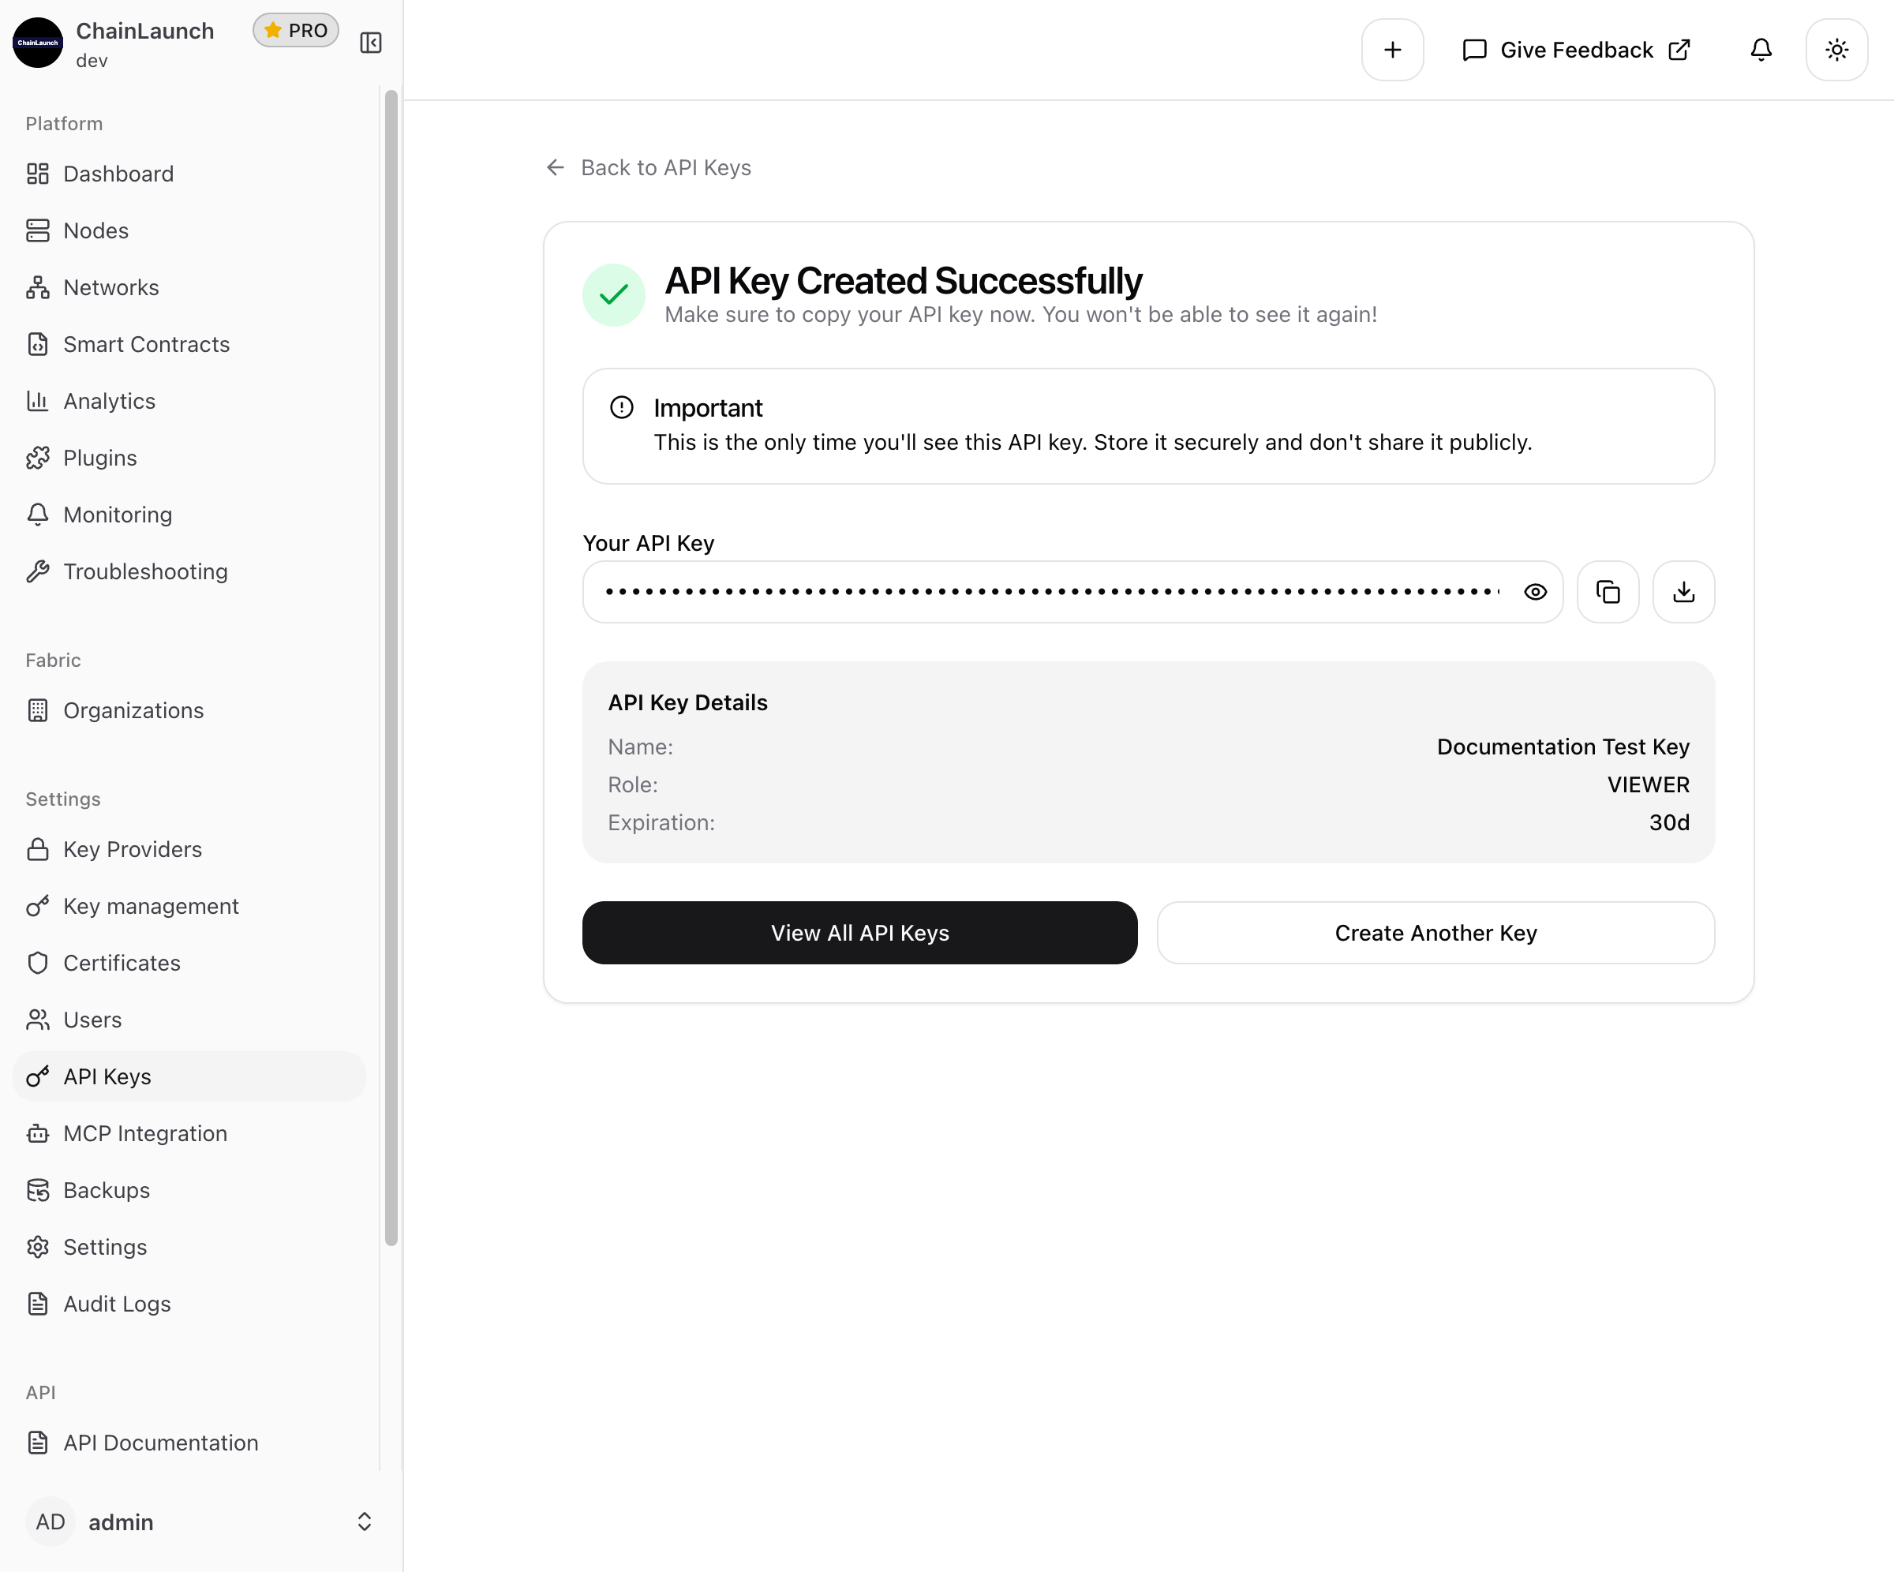Open notifications bell
1894x1572 pixels.
[x=1760, y=50]
